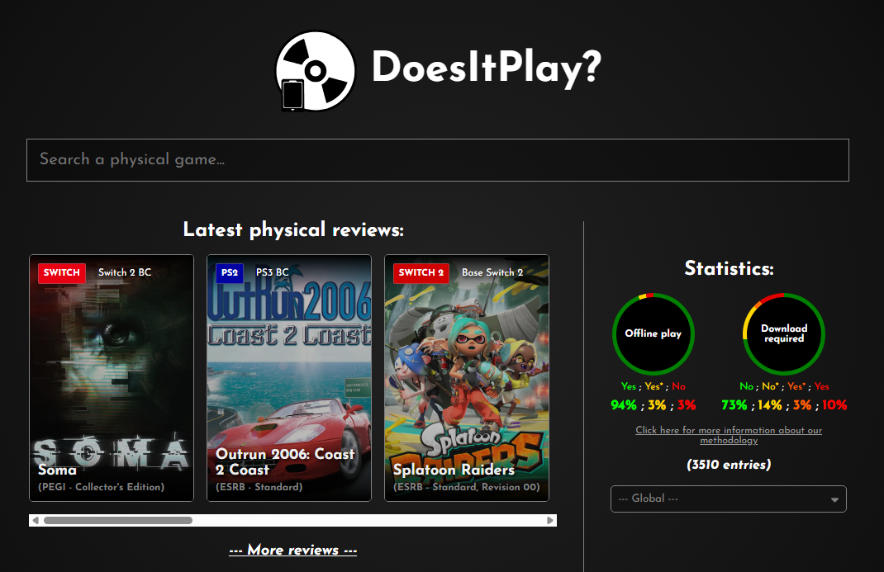Expand the Global region dropdown
Viewport: 884px width, 572px height.
click(729, 499)
